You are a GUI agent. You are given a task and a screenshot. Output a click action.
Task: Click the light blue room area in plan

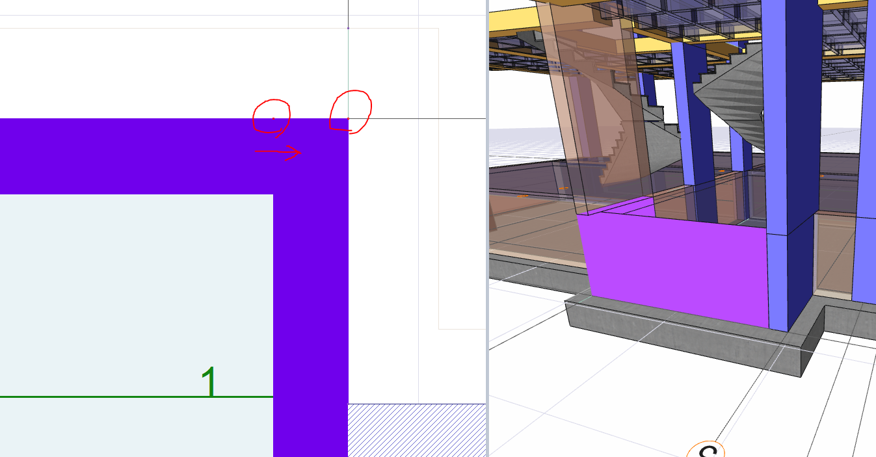pyautogui.click(x=130, y=293)
